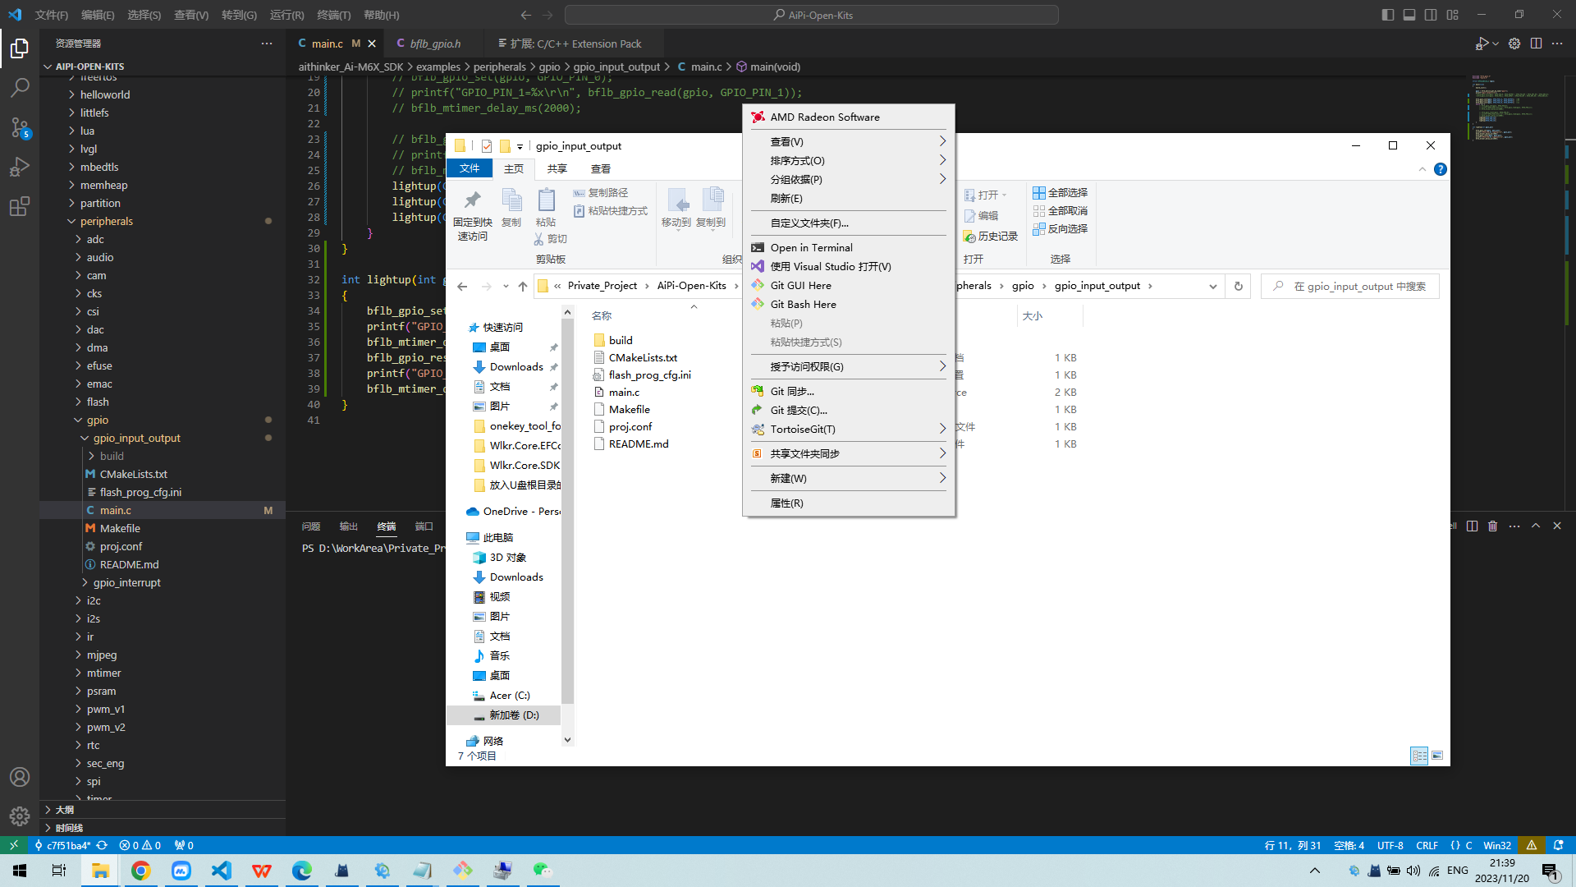Click git branch c7f51ba4 in status bar
This screenshot has height=887, width=1576.
tap(62, 845)
